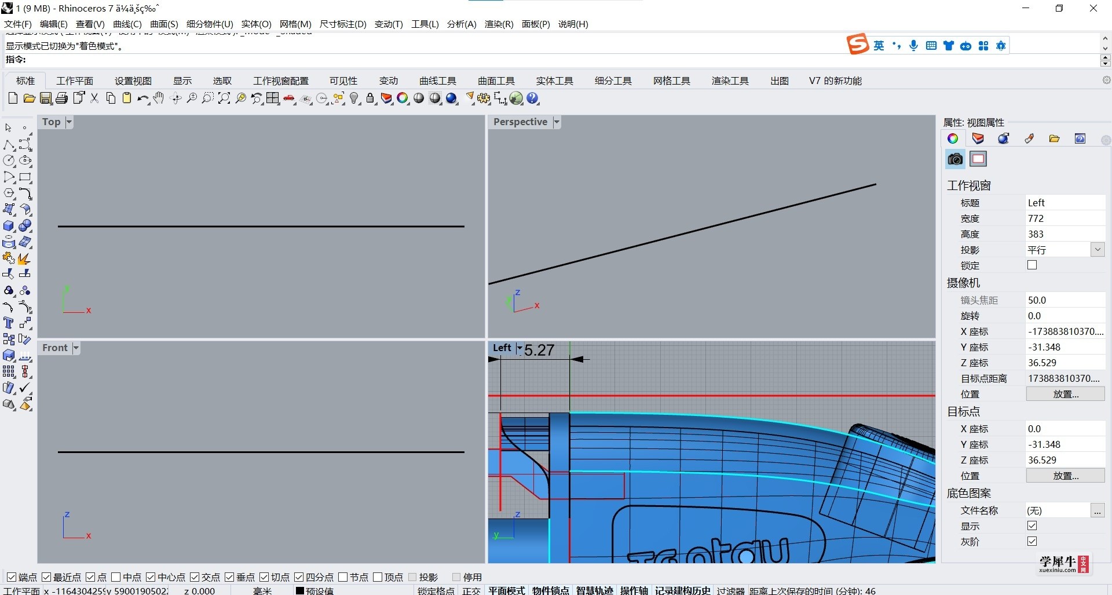Toggle the 最近点 osnap checkbox
Viewport: 1112px width, 595px height.
[46, 577]
